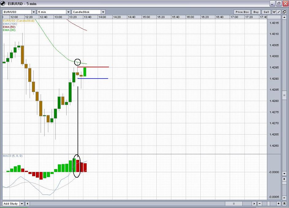The height and width of the screenshot is (208, 289).
Task: Expand the Add Study dropdown arrow
Action: click(22, 203)
